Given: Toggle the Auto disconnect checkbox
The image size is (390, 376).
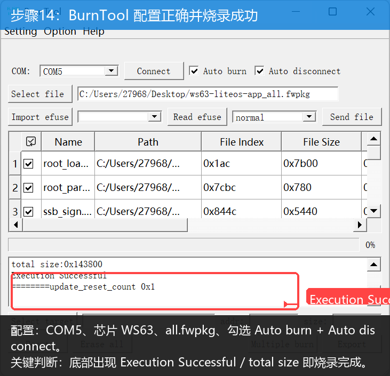Looking at the screenshot, I should pos(259,71).
